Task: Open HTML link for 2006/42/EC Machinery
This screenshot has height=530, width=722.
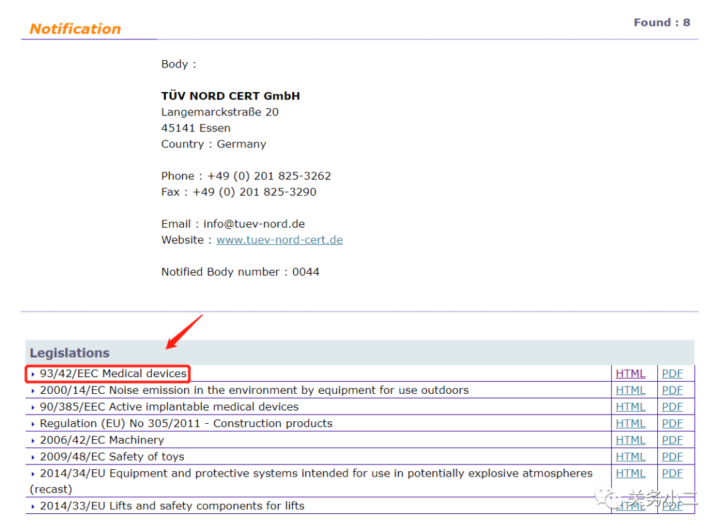Action: (x=630, y=440)
